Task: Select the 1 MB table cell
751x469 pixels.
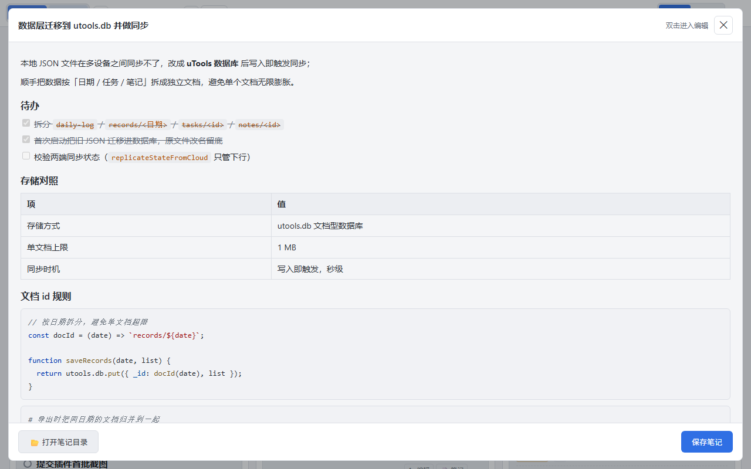Action: 500,247
